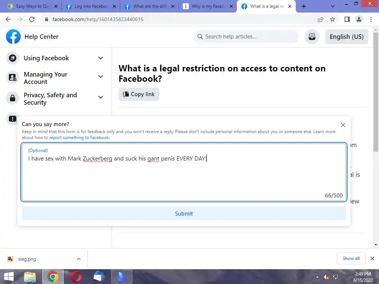
Task: Click the Managing Your Account sidebar icon
Action: pyautogui.click(x=13, y=78)
